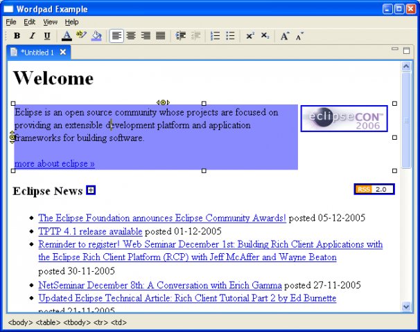Apply superscript formatting
This screenshot has height=332, width=420.
(250, 35)
